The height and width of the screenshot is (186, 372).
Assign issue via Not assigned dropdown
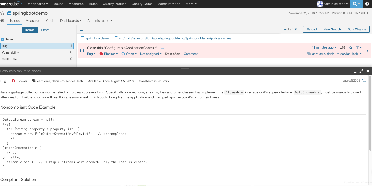(x=151, y=54)
